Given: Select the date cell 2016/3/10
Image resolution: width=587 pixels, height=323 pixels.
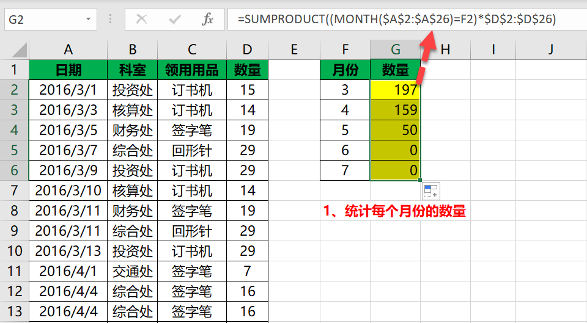Looking at the screenshot, I should point(68,191).
